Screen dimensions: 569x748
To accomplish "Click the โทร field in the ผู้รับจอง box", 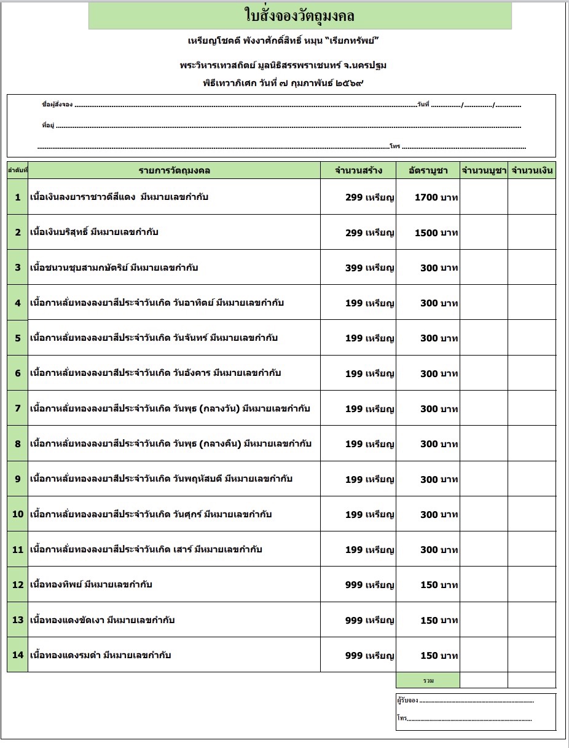I will click(469, 718).
